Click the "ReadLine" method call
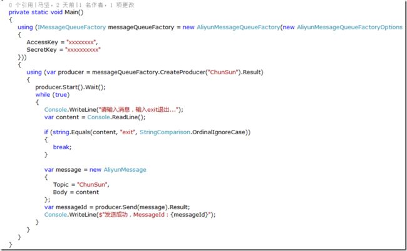Screen dimensions: 407x251 [125, 117]
